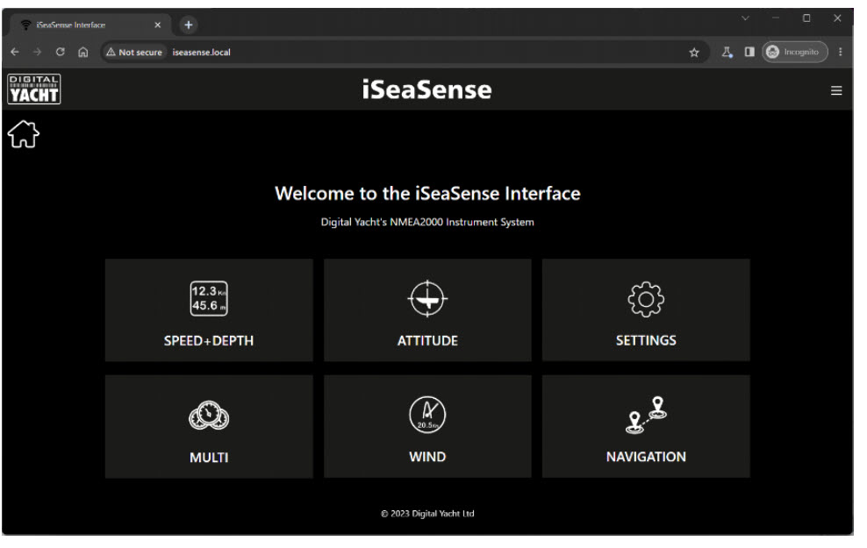Click the Not secure site info chip
This screenshot has height=548, width=867.
coord(134,53)
